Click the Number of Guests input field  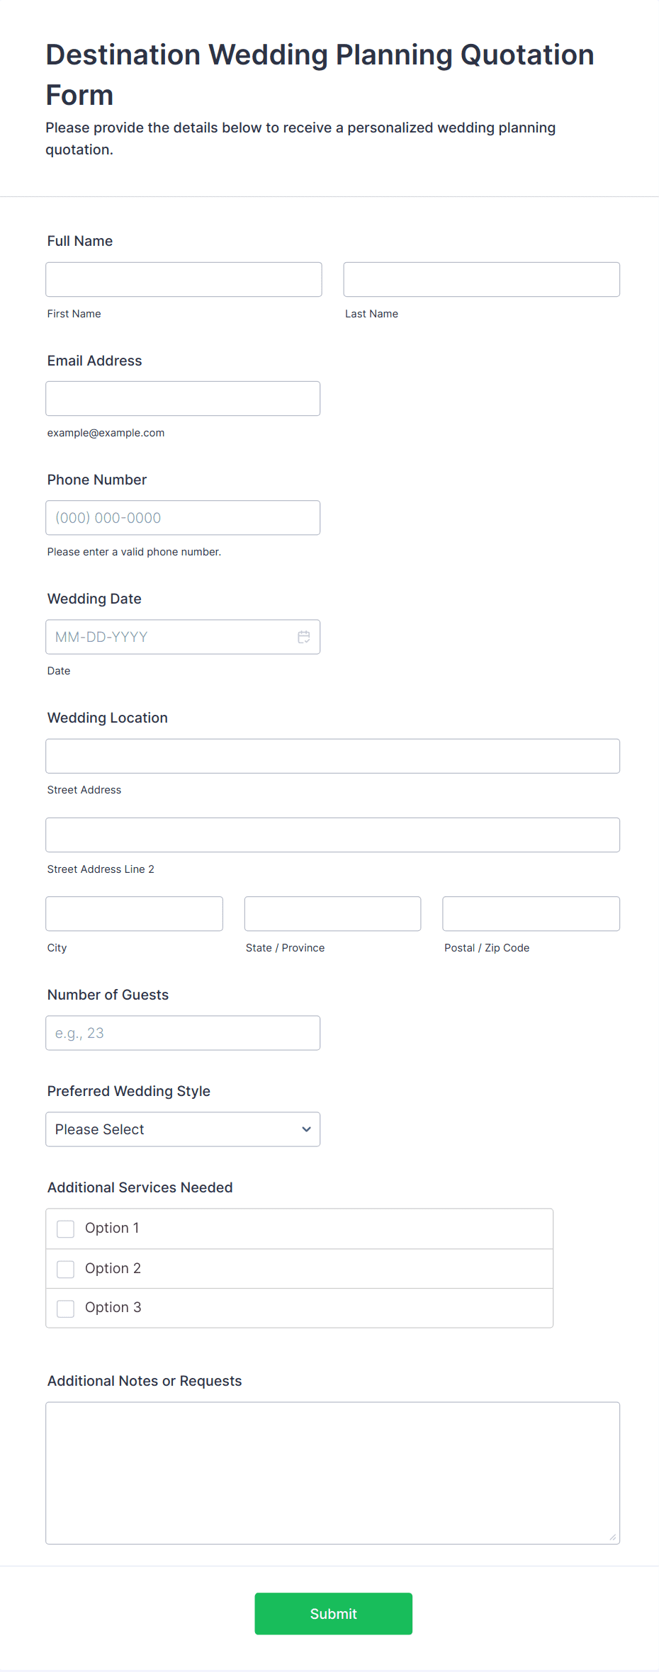[x=182, y=1032]
